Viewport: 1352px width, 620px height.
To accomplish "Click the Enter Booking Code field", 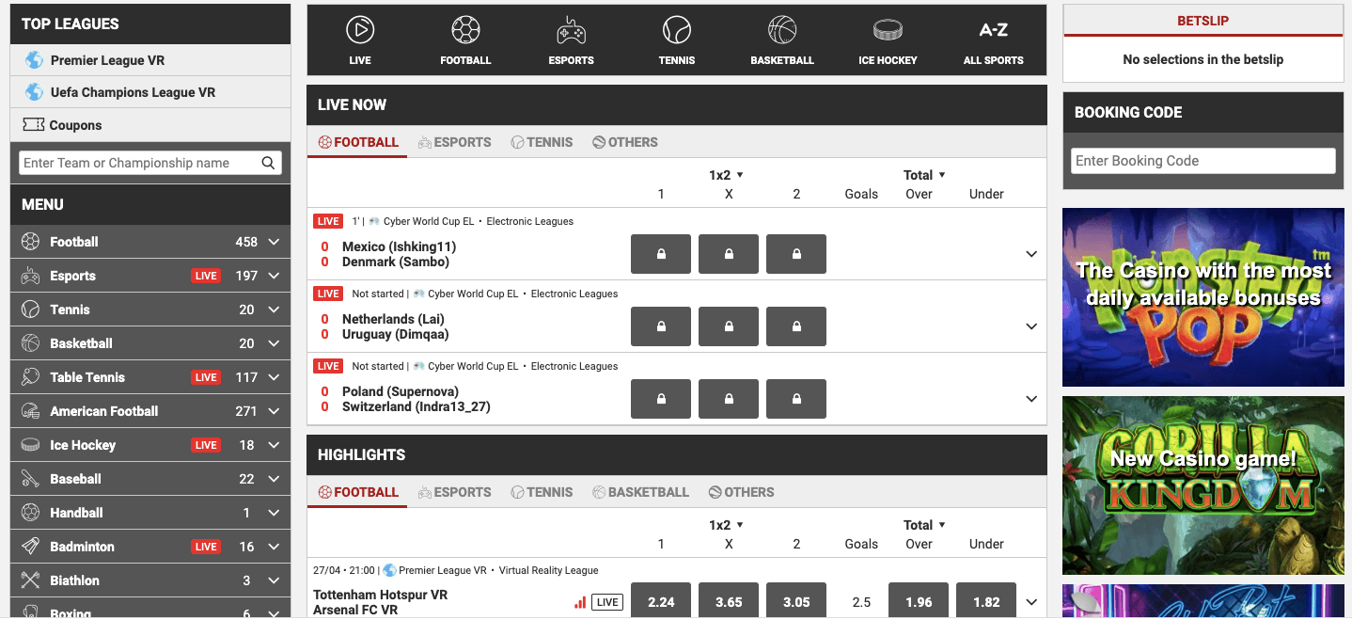I will [x=1203, y=161].
